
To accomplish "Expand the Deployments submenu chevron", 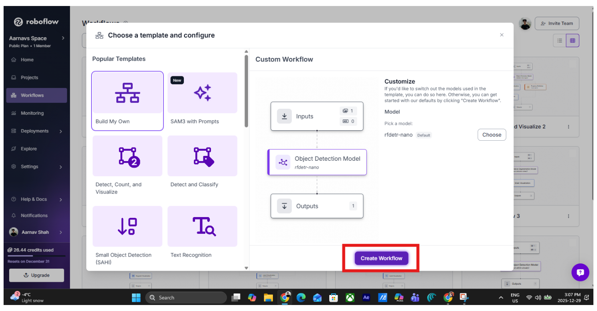I will (x=61, y=131).
